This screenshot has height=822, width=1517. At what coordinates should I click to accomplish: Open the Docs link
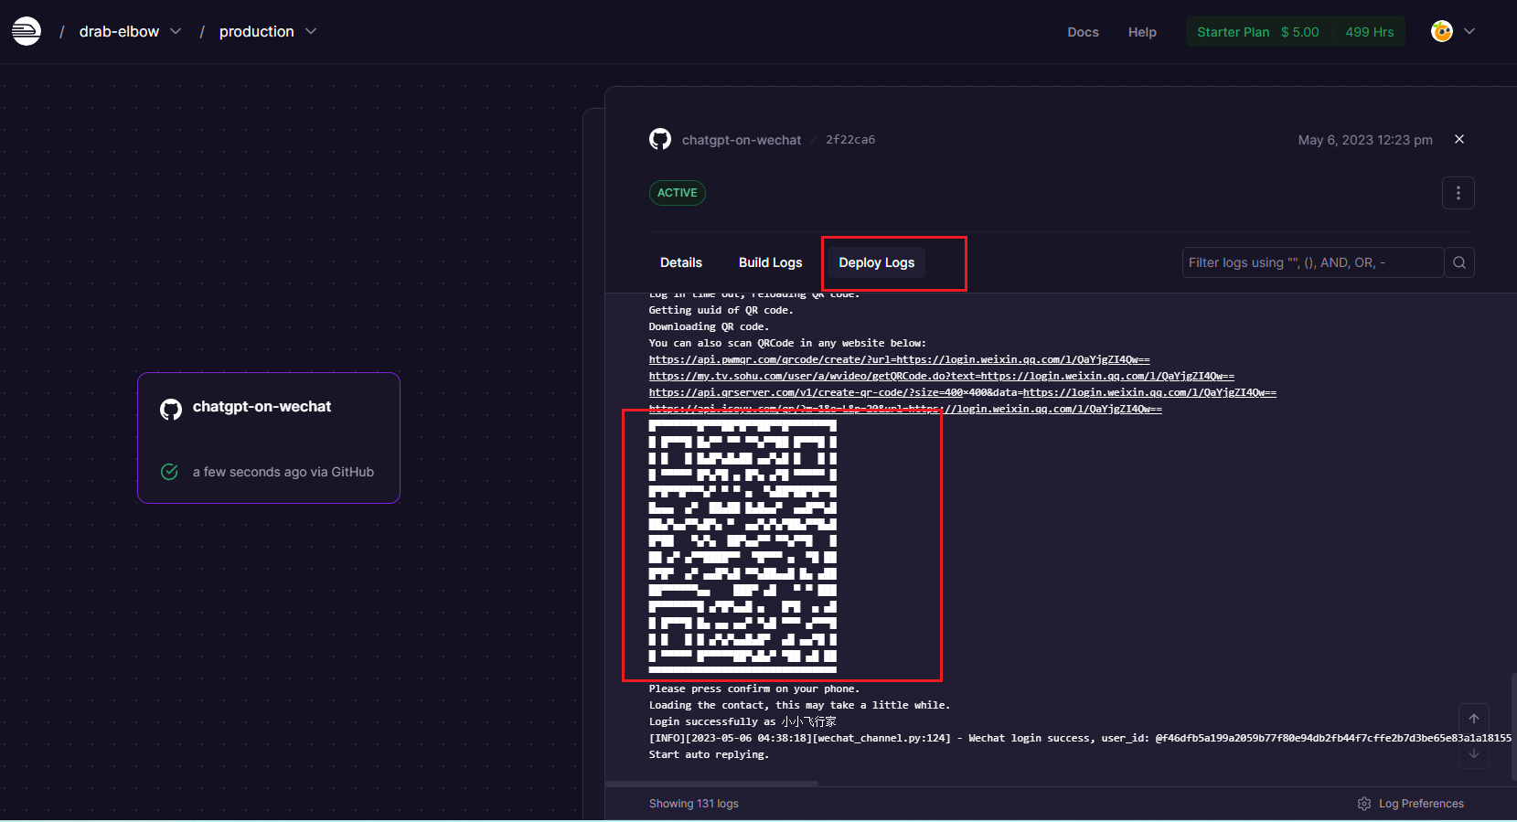coord(1083,32)
